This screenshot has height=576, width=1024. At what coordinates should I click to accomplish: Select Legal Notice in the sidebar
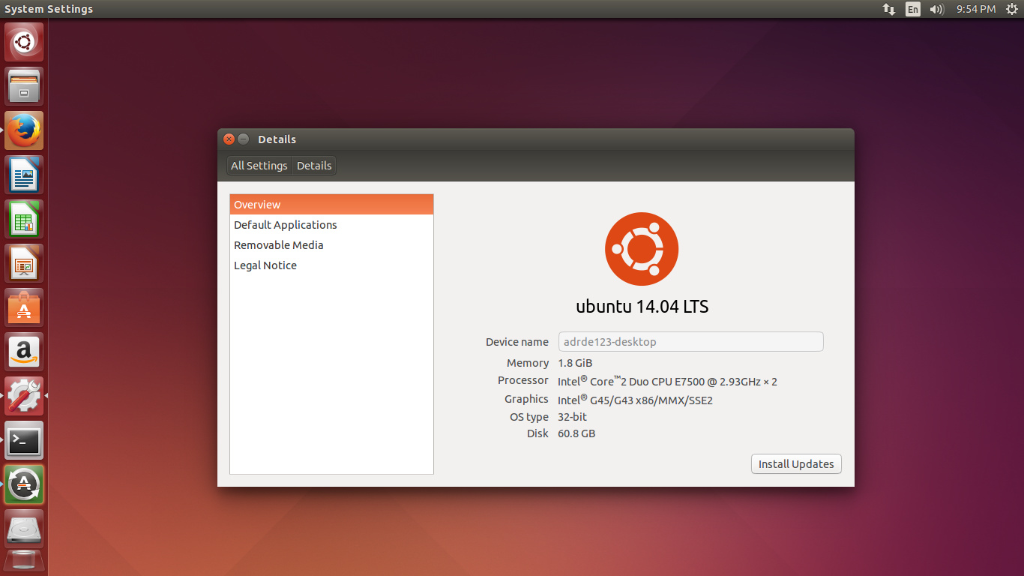(x=331, y=265)
